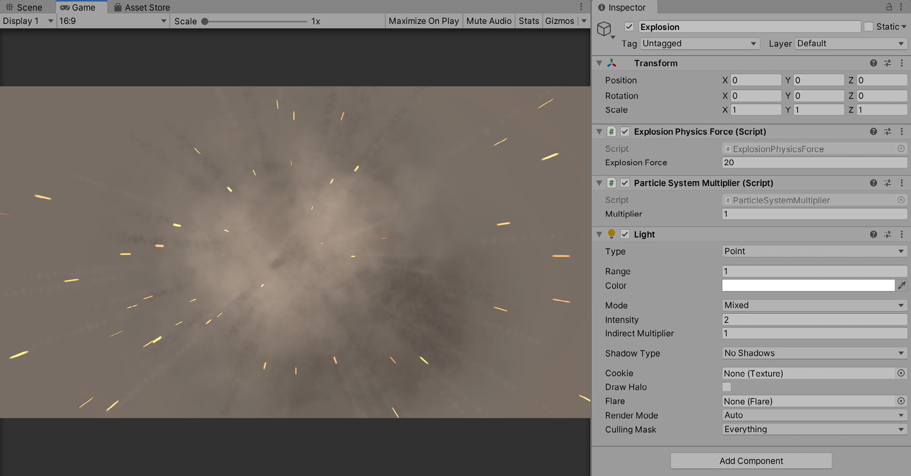Pick a Cookie texture object
This screenshot has width=911, height=476.
(x=901, y=373)
